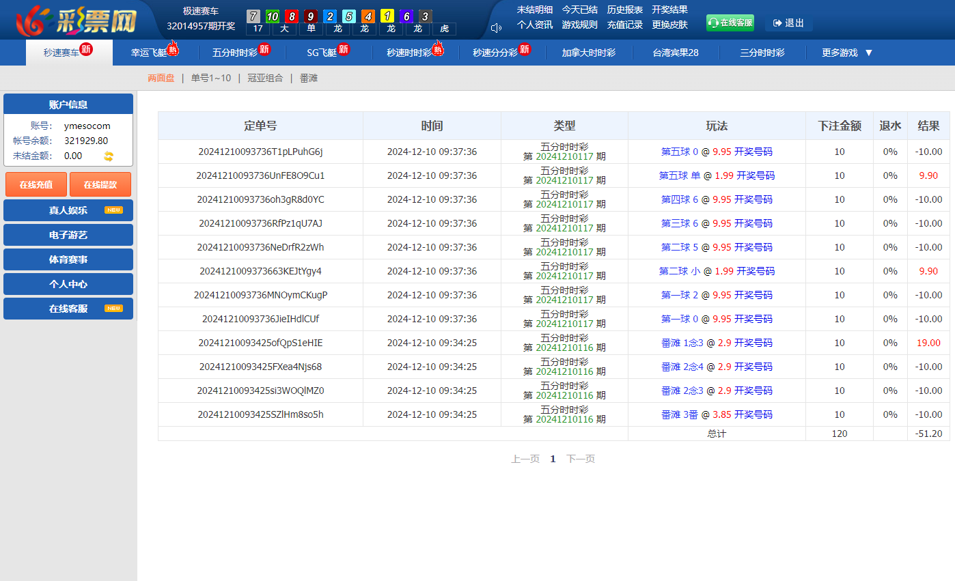The height and width of the screenshot is (581, 955).
Task: Open 个人资讯 link in header
Action: coord(535,25)
